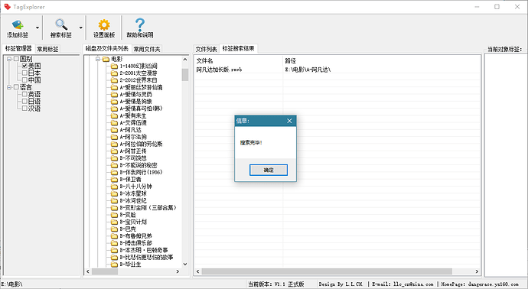Image resolution: width=528 pixels, height=289 pixels.
Task: Click the 电影 root folder icon
Action: (x=106, y=59)
